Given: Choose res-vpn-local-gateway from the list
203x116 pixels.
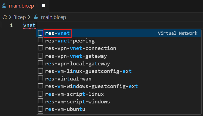Looking at the screenshot, I should click(x=77, y=64).
